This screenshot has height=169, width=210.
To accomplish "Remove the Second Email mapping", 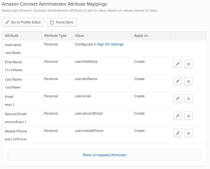I will 188,116.
